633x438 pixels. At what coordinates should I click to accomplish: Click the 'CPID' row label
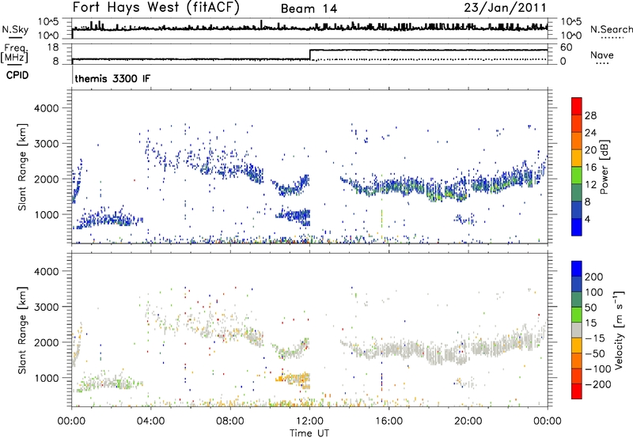click(17, 75)
